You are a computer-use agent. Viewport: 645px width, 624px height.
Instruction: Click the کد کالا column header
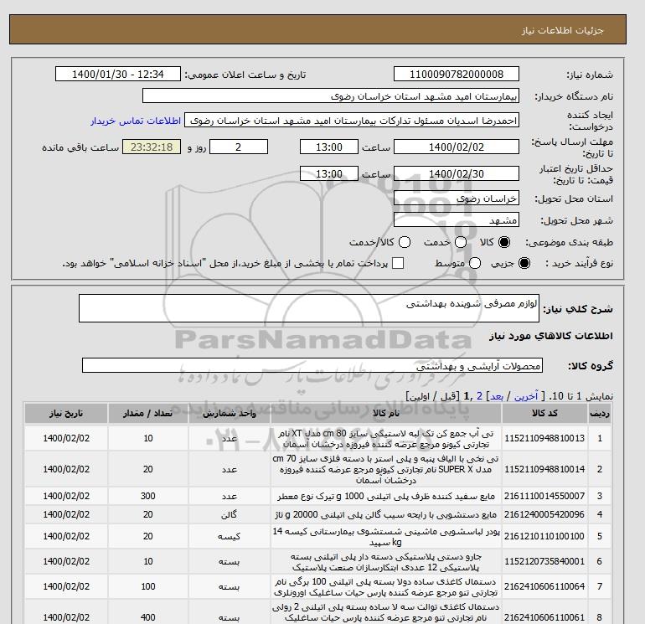click(544, 414)
